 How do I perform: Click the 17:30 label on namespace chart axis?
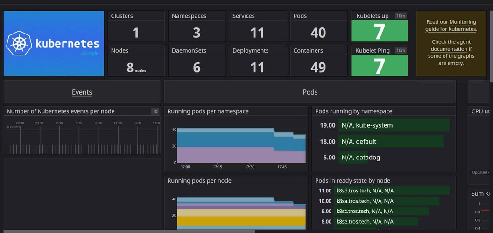click(250, 167)
